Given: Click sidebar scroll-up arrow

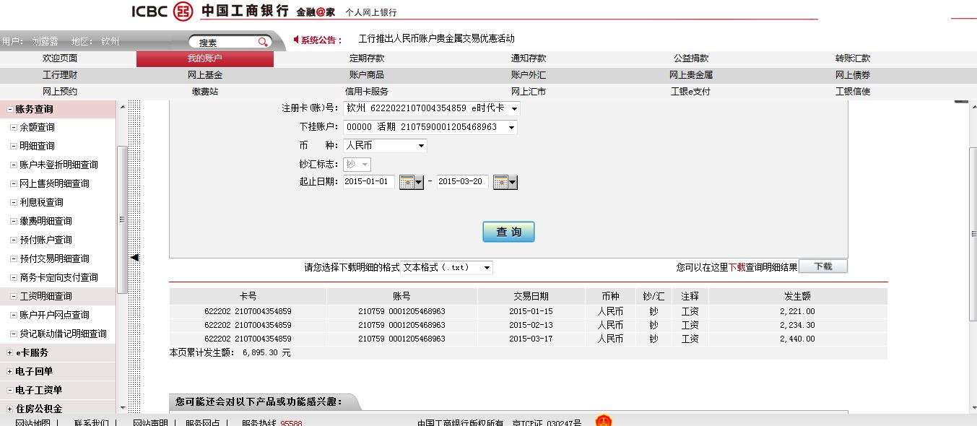Looking at the screenshot, I should (x=122, y=107).
